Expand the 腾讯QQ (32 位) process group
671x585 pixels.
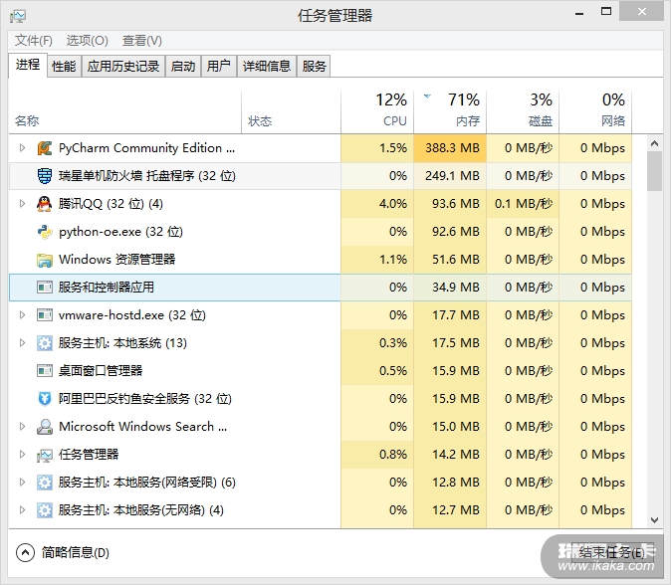(22, 204)
